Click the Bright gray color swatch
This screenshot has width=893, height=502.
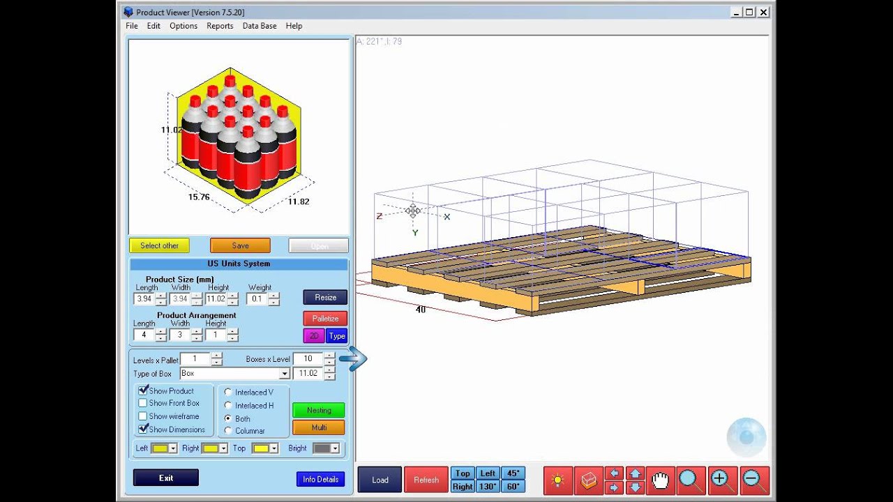pos(322,448)
